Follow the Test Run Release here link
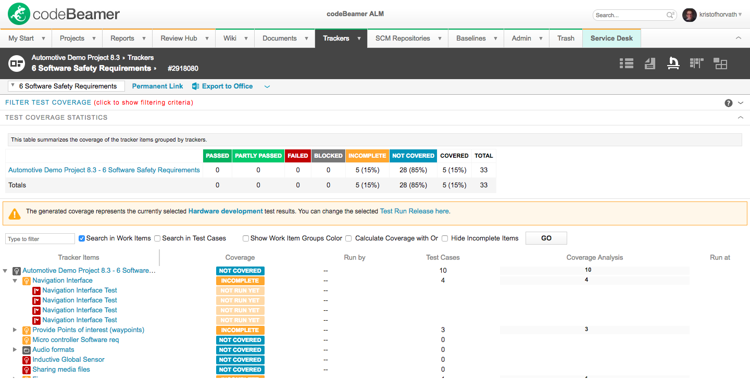The height and width of the screenshot is (380, 750). pyautogui.click(x=415, y=211)
